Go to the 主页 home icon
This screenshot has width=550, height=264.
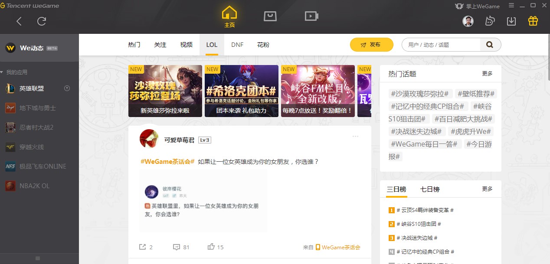[229, 16]
